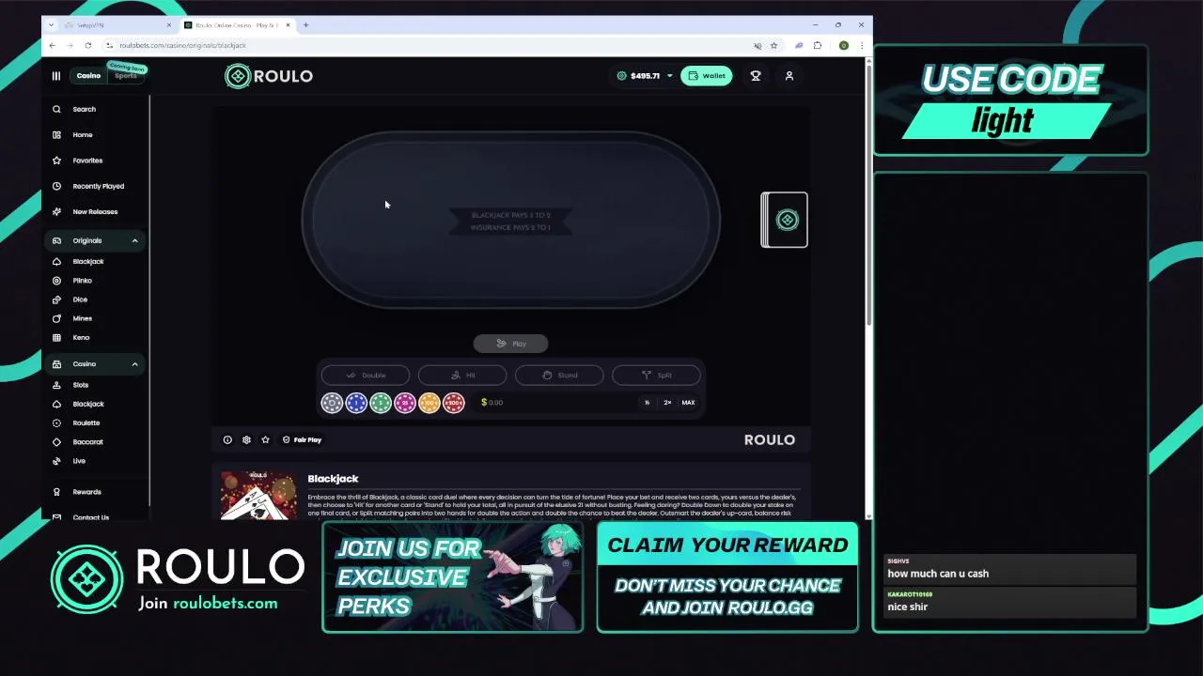Open browser extensions puzzle icon

[x=818, y=45]
